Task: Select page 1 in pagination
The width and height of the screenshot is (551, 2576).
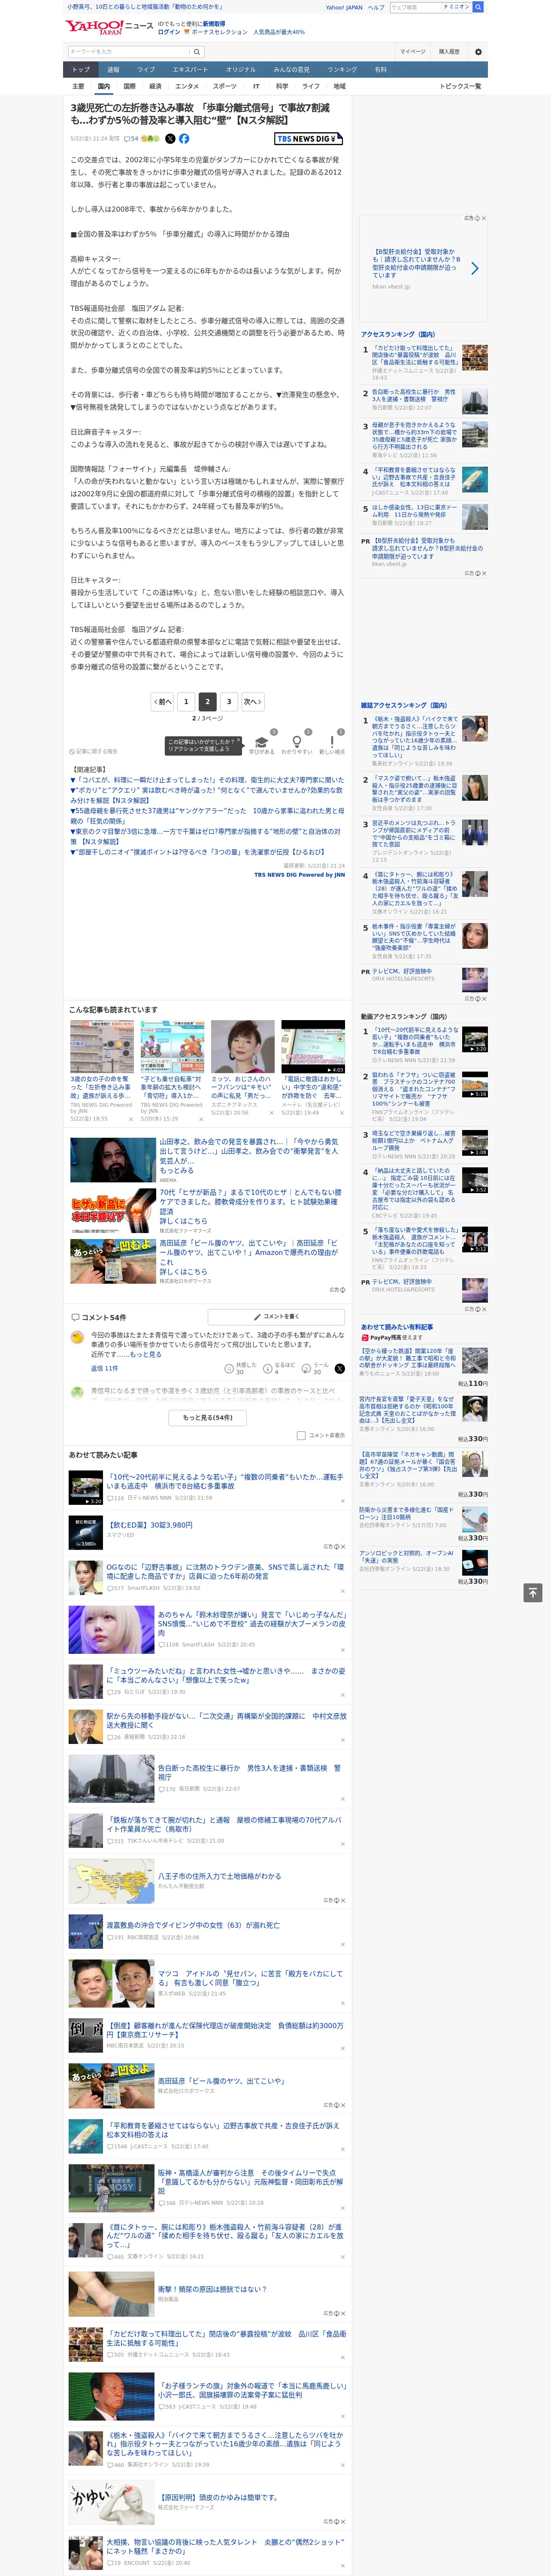Action: [186, 701]
